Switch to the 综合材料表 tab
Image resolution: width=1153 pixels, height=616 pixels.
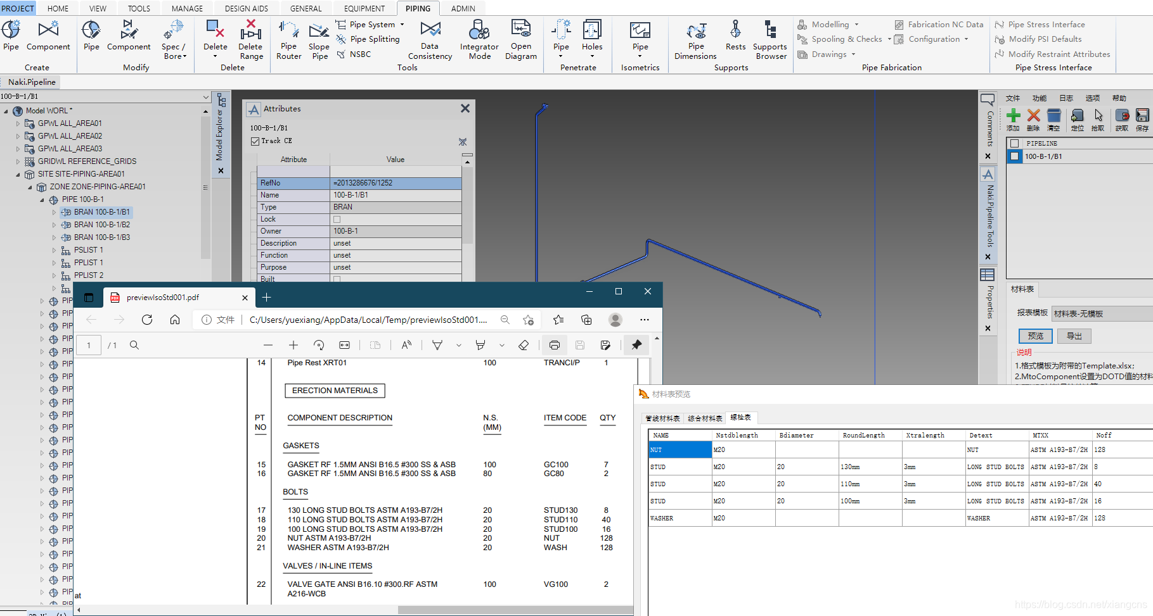tap(705, 418)
